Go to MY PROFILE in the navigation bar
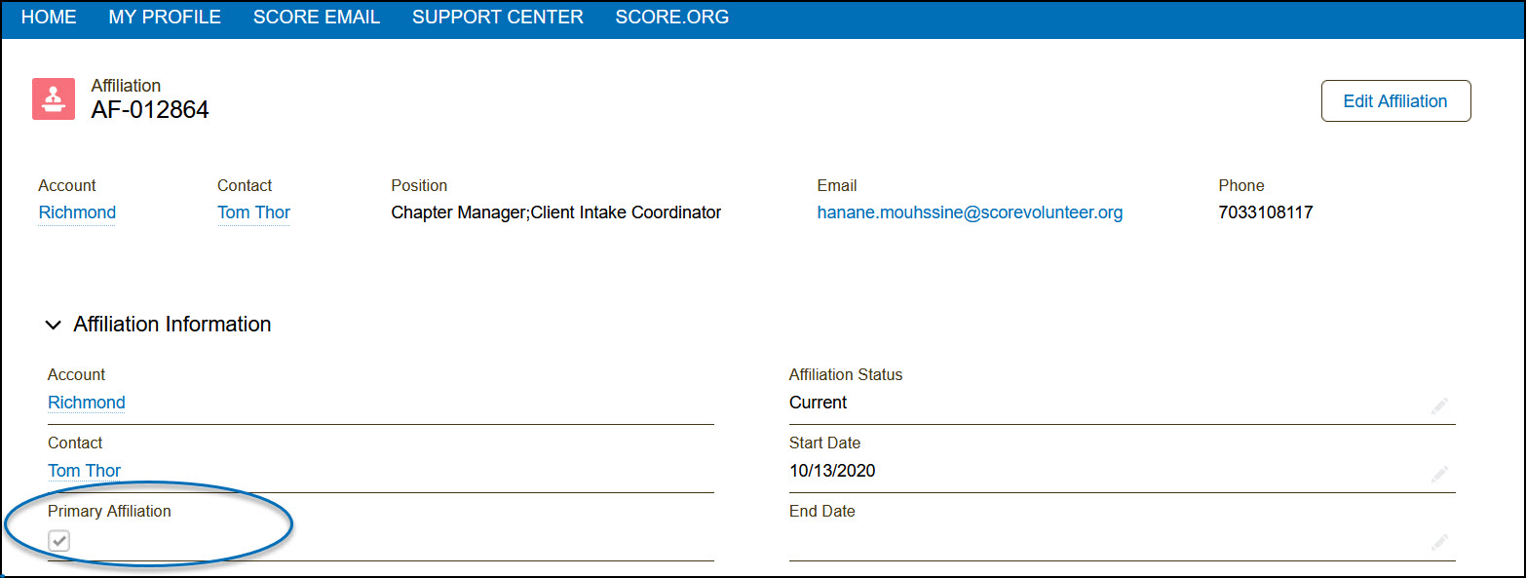 click(165, 18)
